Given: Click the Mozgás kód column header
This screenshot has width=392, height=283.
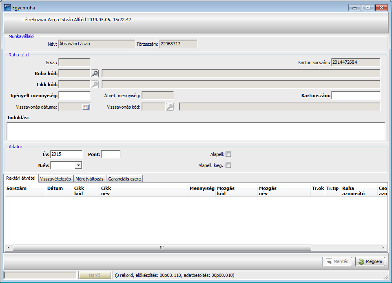Looking at the screenshot, I should click(x=237, y=191).
